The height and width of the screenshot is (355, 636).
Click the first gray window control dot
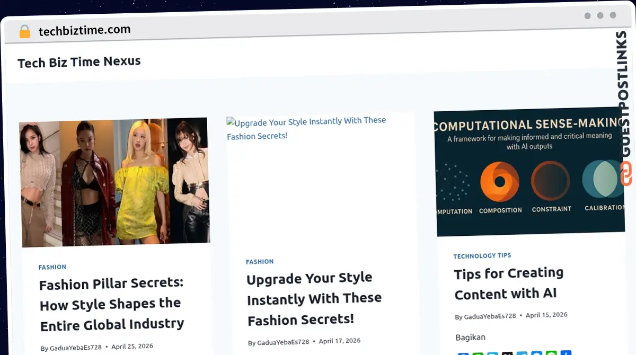click(587, 16)
